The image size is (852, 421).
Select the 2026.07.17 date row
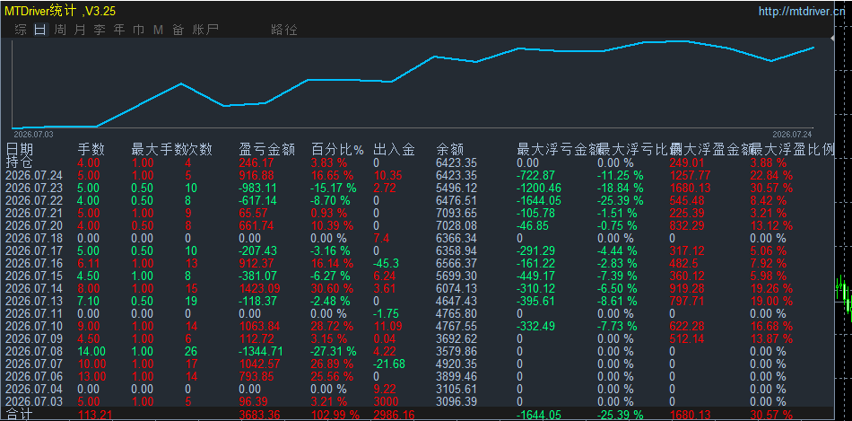(x=34, y=250)
